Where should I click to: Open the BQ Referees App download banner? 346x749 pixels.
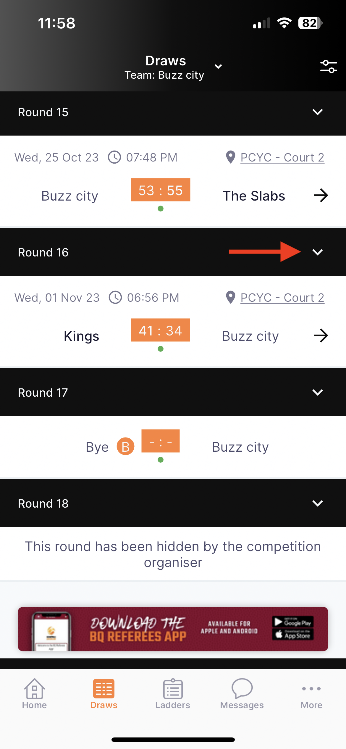point(173,629)
